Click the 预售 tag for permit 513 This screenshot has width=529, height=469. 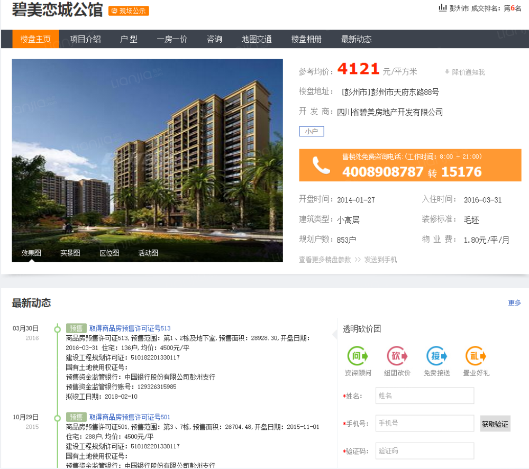point(76,328)
